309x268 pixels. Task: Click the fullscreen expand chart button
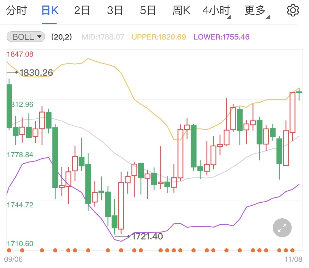click(x=282, y=228)
